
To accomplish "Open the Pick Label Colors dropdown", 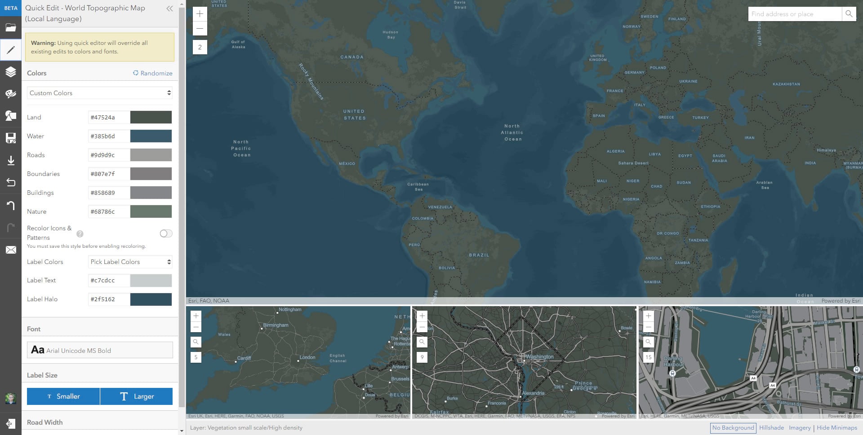I will (130, 262).
